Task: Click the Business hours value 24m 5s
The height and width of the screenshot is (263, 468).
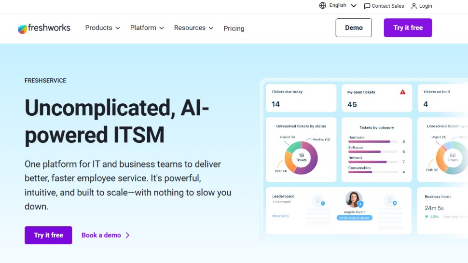Action: click(x=434, y=208)
